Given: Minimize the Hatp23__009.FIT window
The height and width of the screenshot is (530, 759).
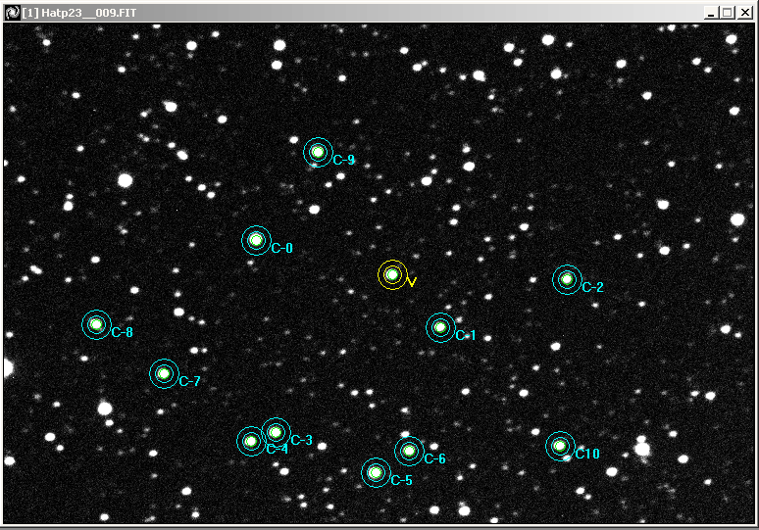Looking at the screenshot, I should point(711,13).
